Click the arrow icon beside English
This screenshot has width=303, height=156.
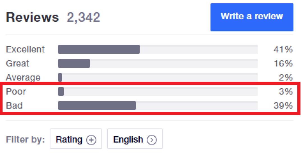point(151,140)
